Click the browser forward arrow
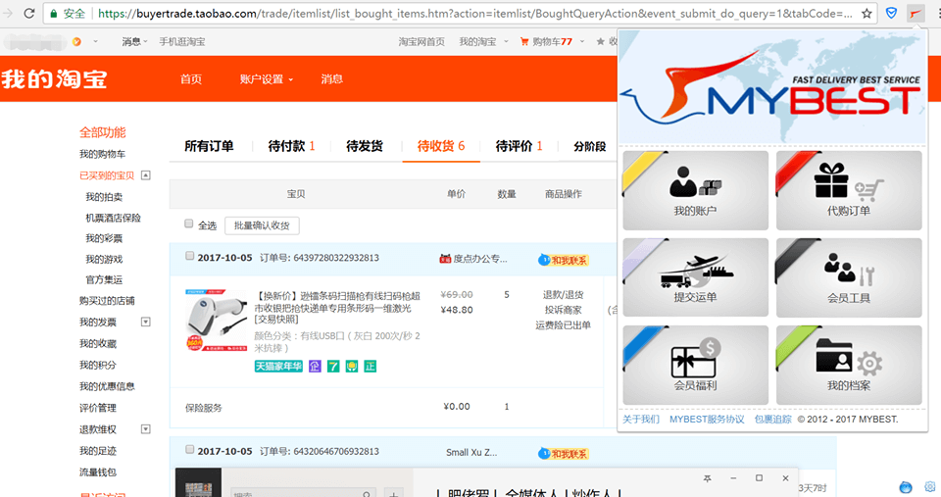The image size is (941, 497). point(7,13)
